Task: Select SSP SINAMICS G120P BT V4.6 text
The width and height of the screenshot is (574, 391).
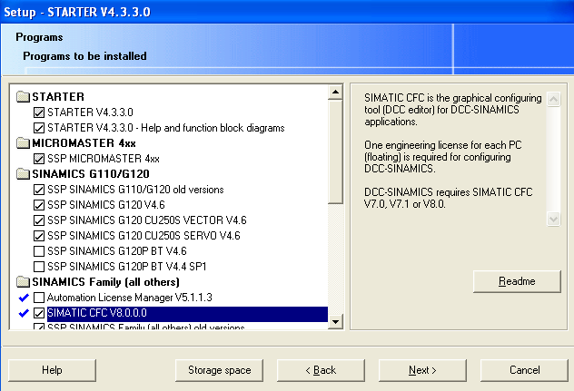Action: [x=117, y=251]
